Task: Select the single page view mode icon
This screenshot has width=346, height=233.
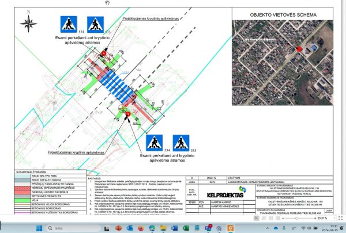Action: [x=256, y=218]
